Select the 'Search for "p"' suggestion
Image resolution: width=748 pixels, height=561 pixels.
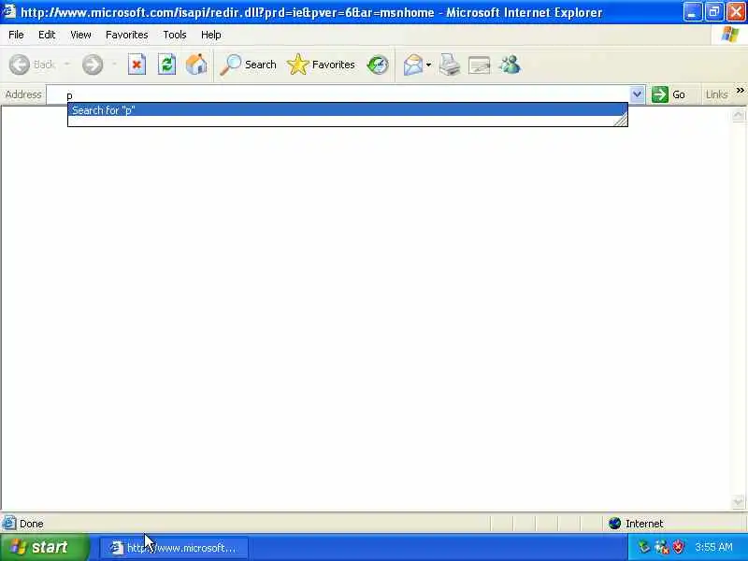tap(347, 110)
